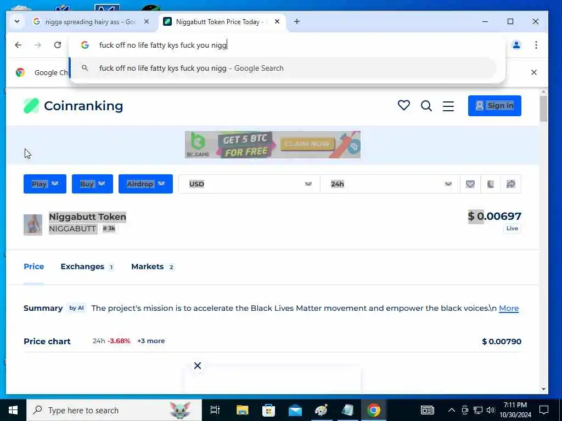This screenshot has width=562, height=421.
Task: Open the Windows Start menu
Action: tap(13, 410)
